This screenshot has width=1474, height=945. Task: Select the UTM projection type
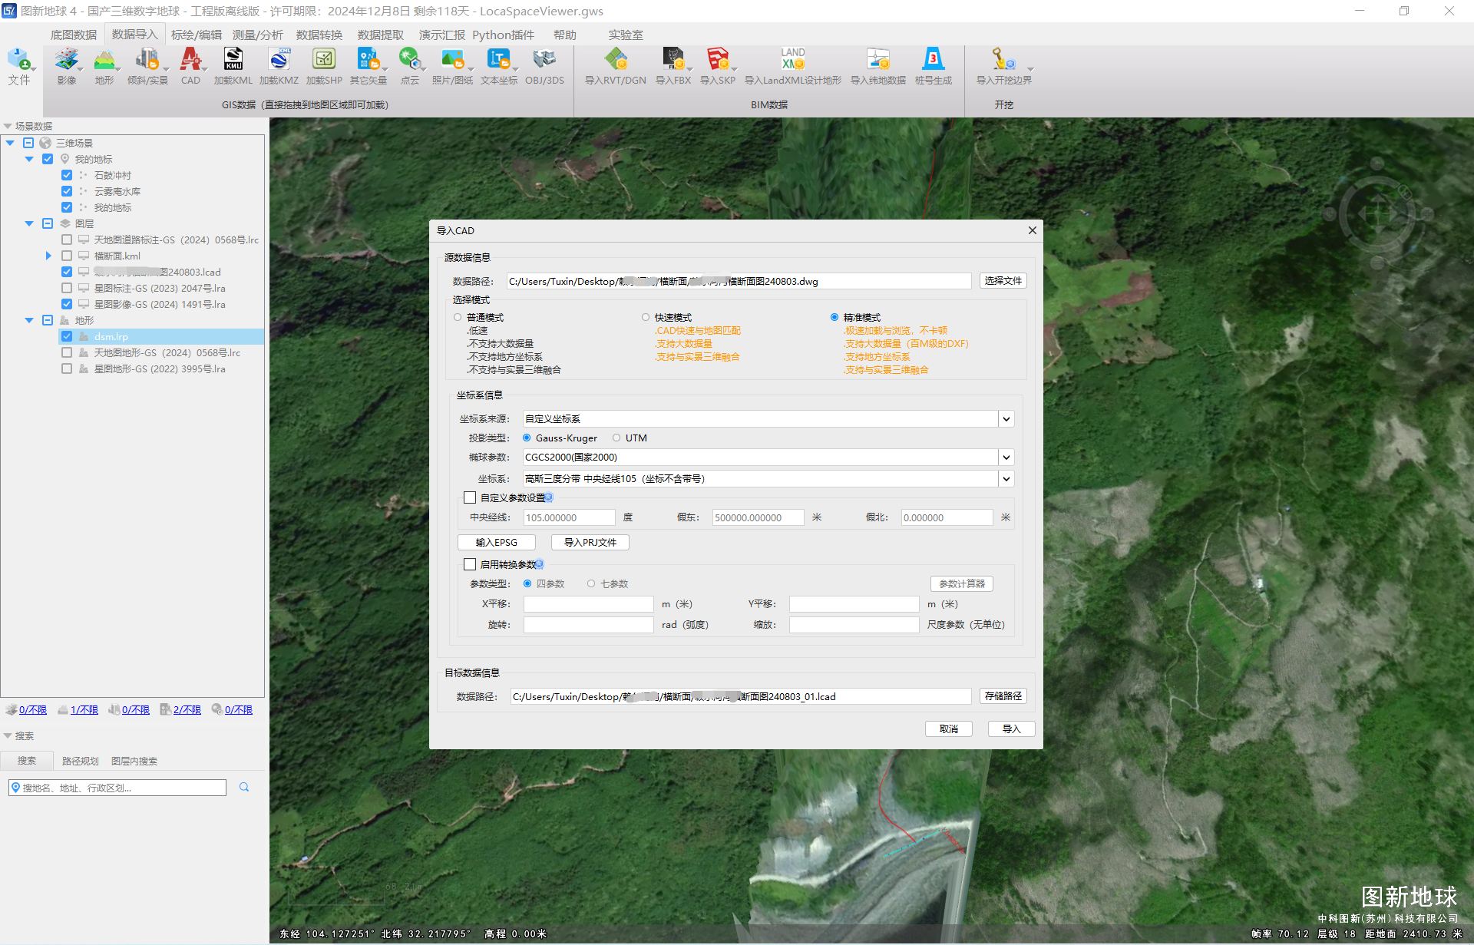[616, 438]
